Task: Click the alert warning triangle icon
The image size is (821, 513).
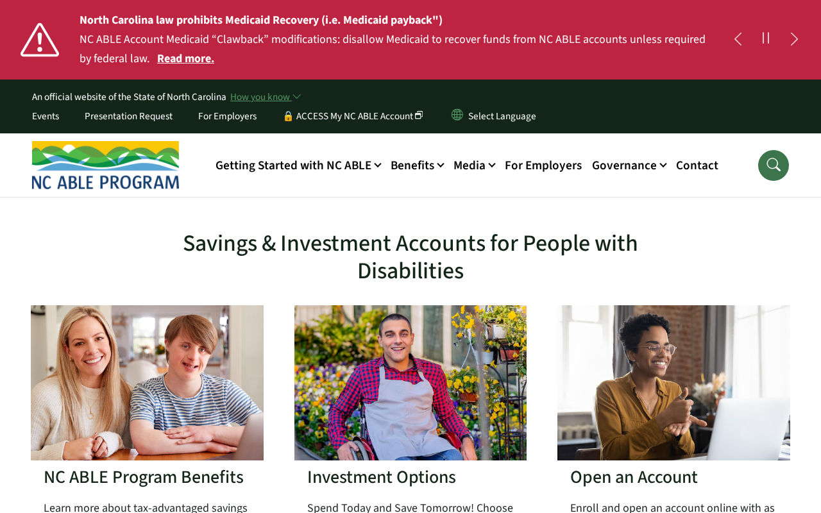Action: click(x=40, y=40)
